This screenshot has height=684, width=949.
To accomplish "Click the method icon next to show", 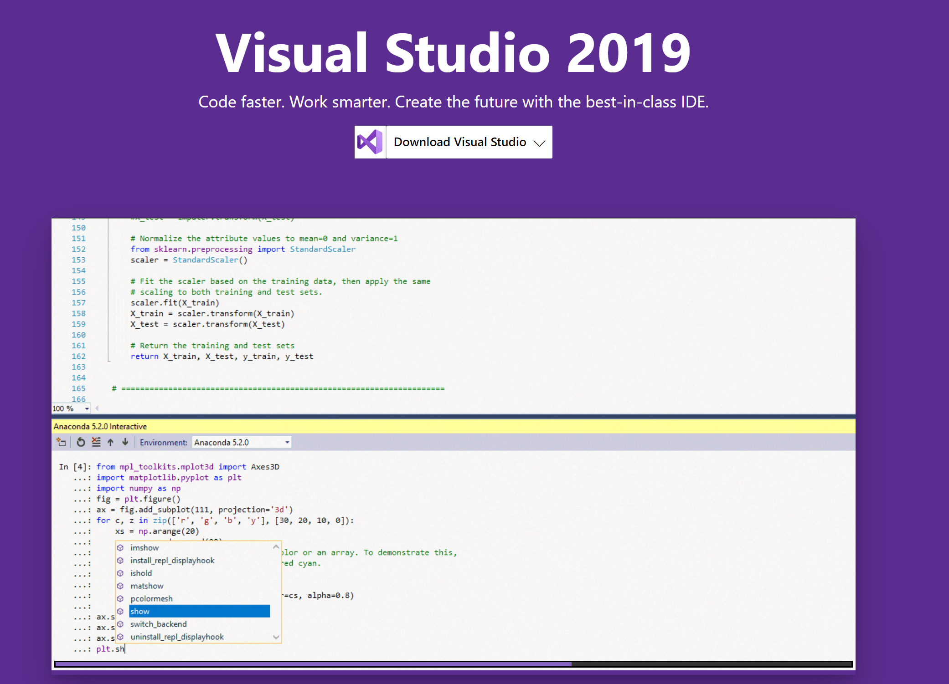I will pos(120,612).
